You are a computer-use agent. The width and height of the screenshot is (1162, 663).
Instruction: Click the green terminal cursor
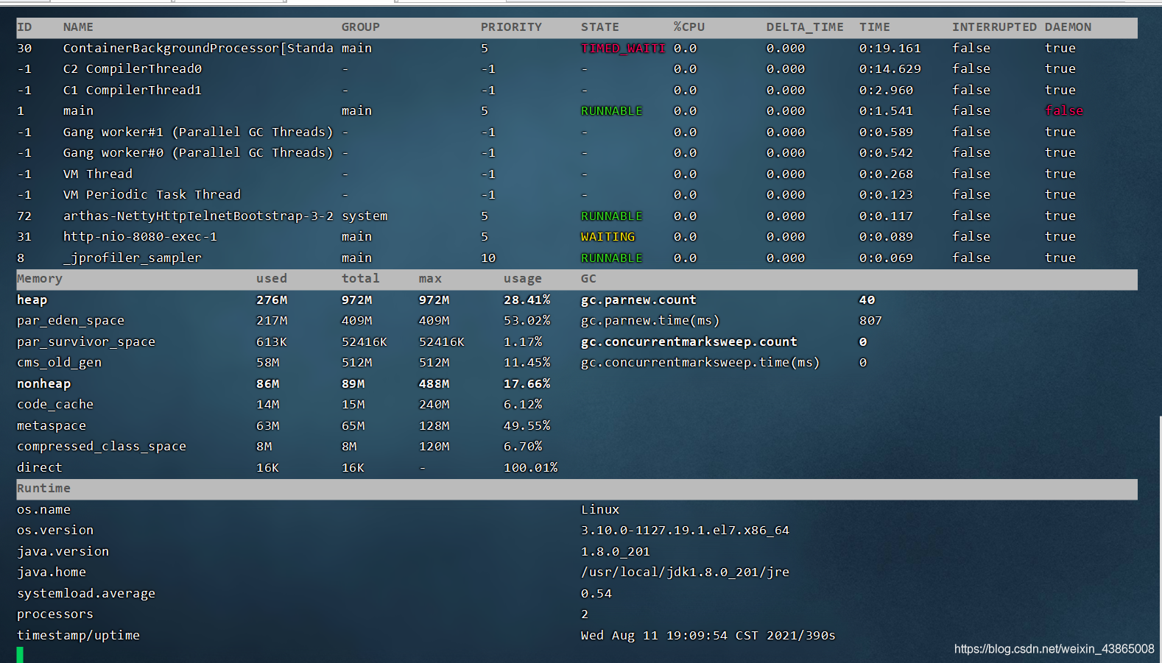point(20,654)
